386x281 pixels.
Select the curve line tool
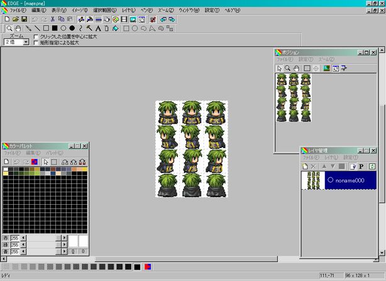point(80,28)
